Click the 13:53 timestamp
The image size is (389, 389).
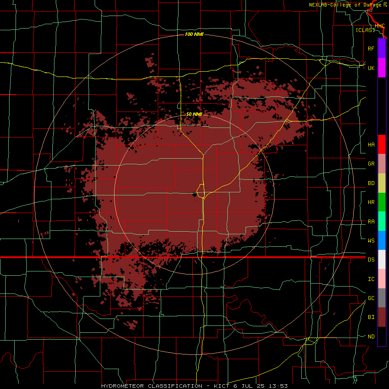pyautogui.click(x=277, y=386)
